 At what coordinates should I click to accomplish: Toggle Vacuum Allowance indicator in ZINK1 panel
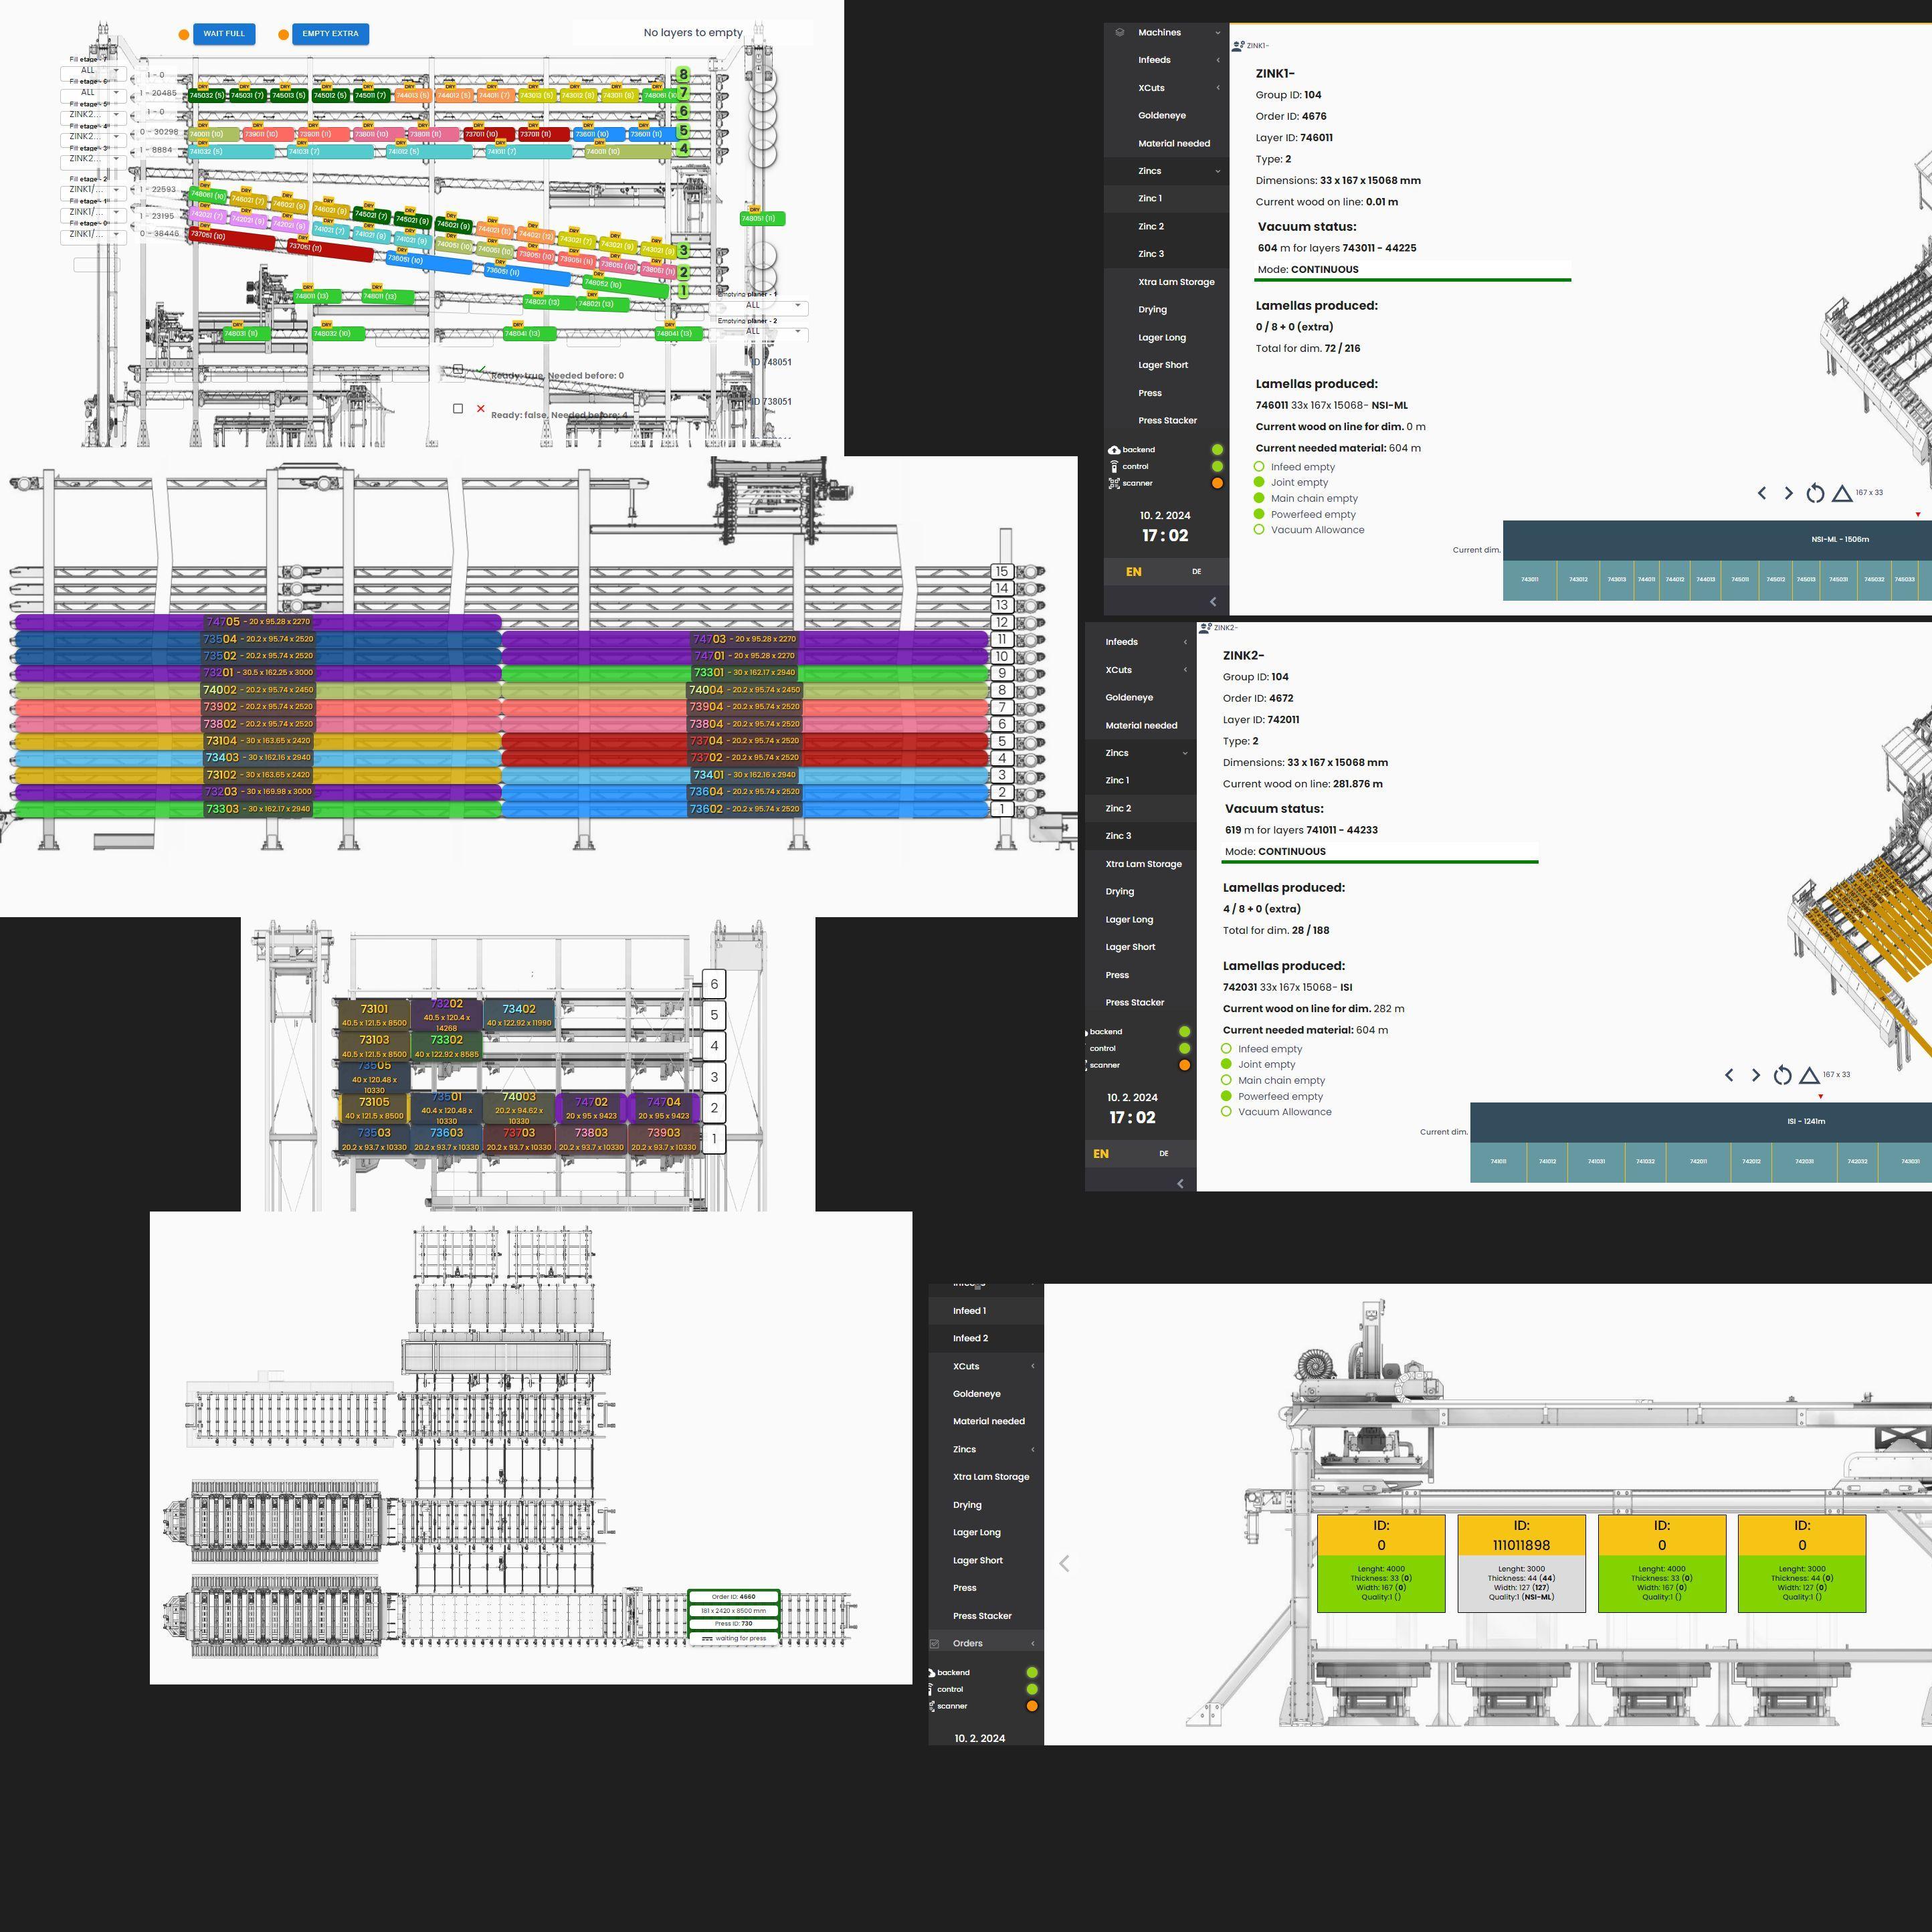point(1259,530)
